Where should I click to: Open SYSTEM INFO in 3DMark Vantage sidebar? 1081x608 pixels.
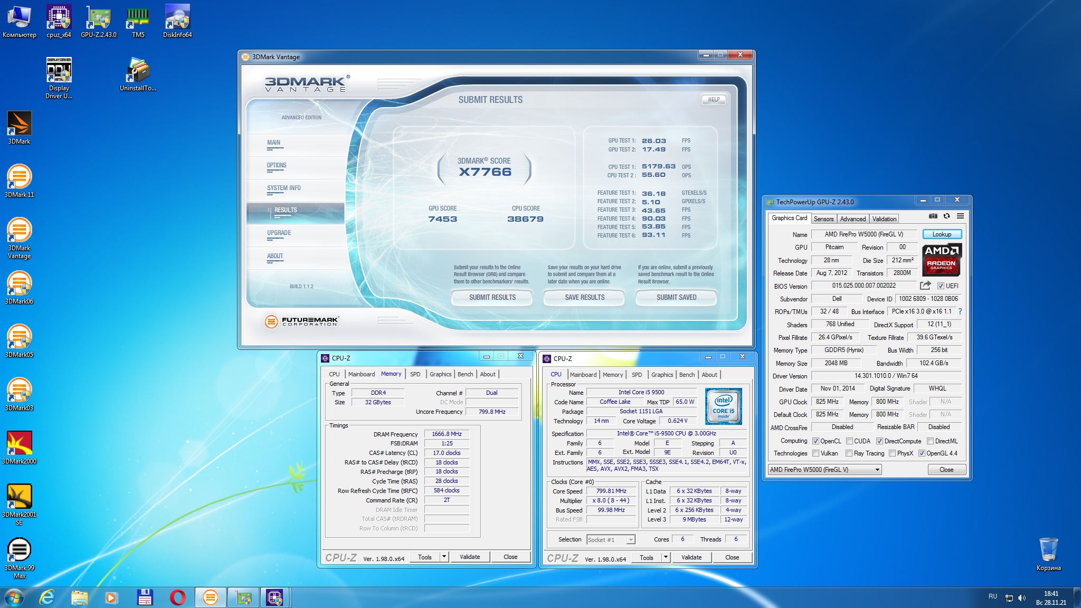click(284, 188)
